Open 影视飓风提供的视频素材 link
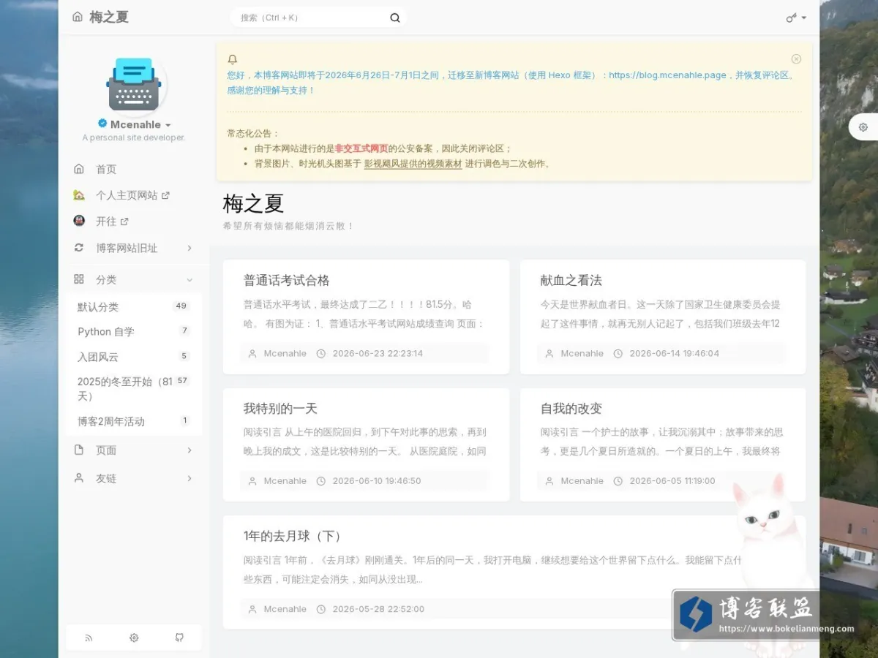The image size is (878, 658). coord(413,164)
